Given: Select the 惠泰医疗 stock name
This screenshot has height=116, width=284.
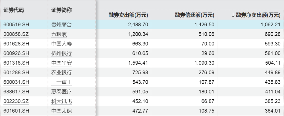Looking at the screenshot, I should click(62, 91).
